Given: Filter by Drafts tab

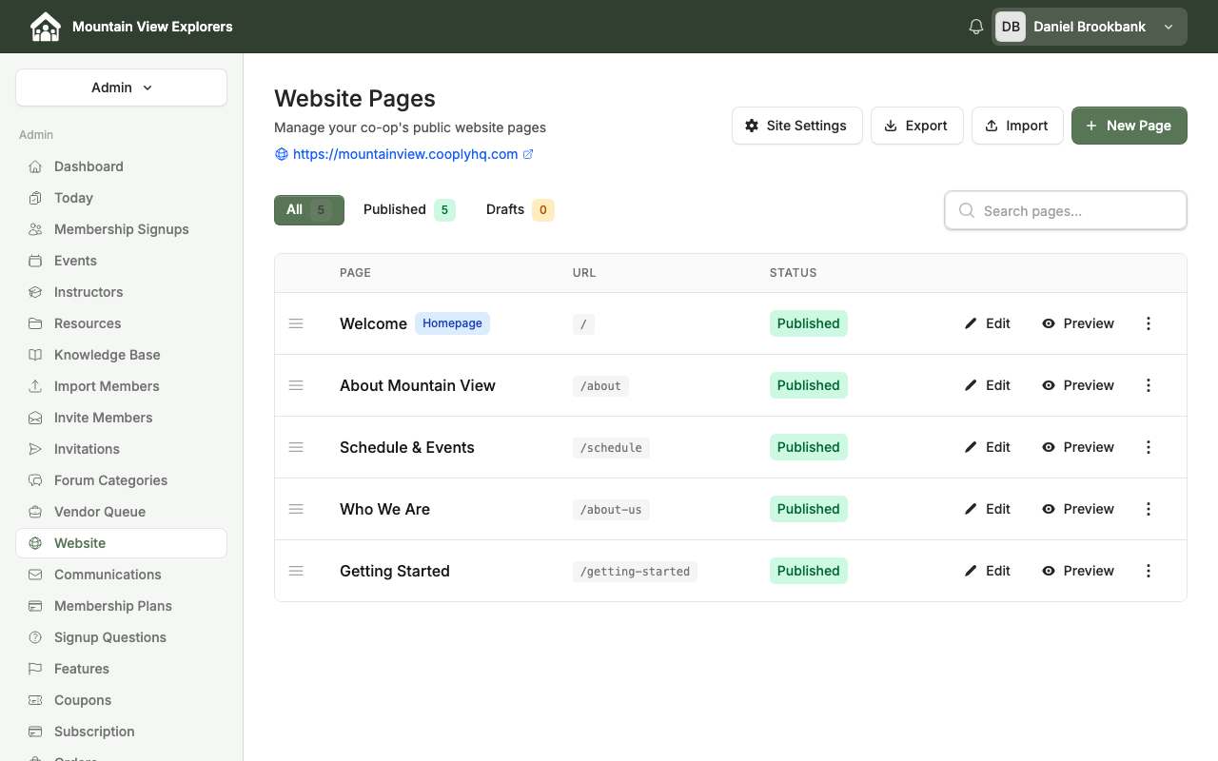Looking at the screenshot, I should click(520, 210).
